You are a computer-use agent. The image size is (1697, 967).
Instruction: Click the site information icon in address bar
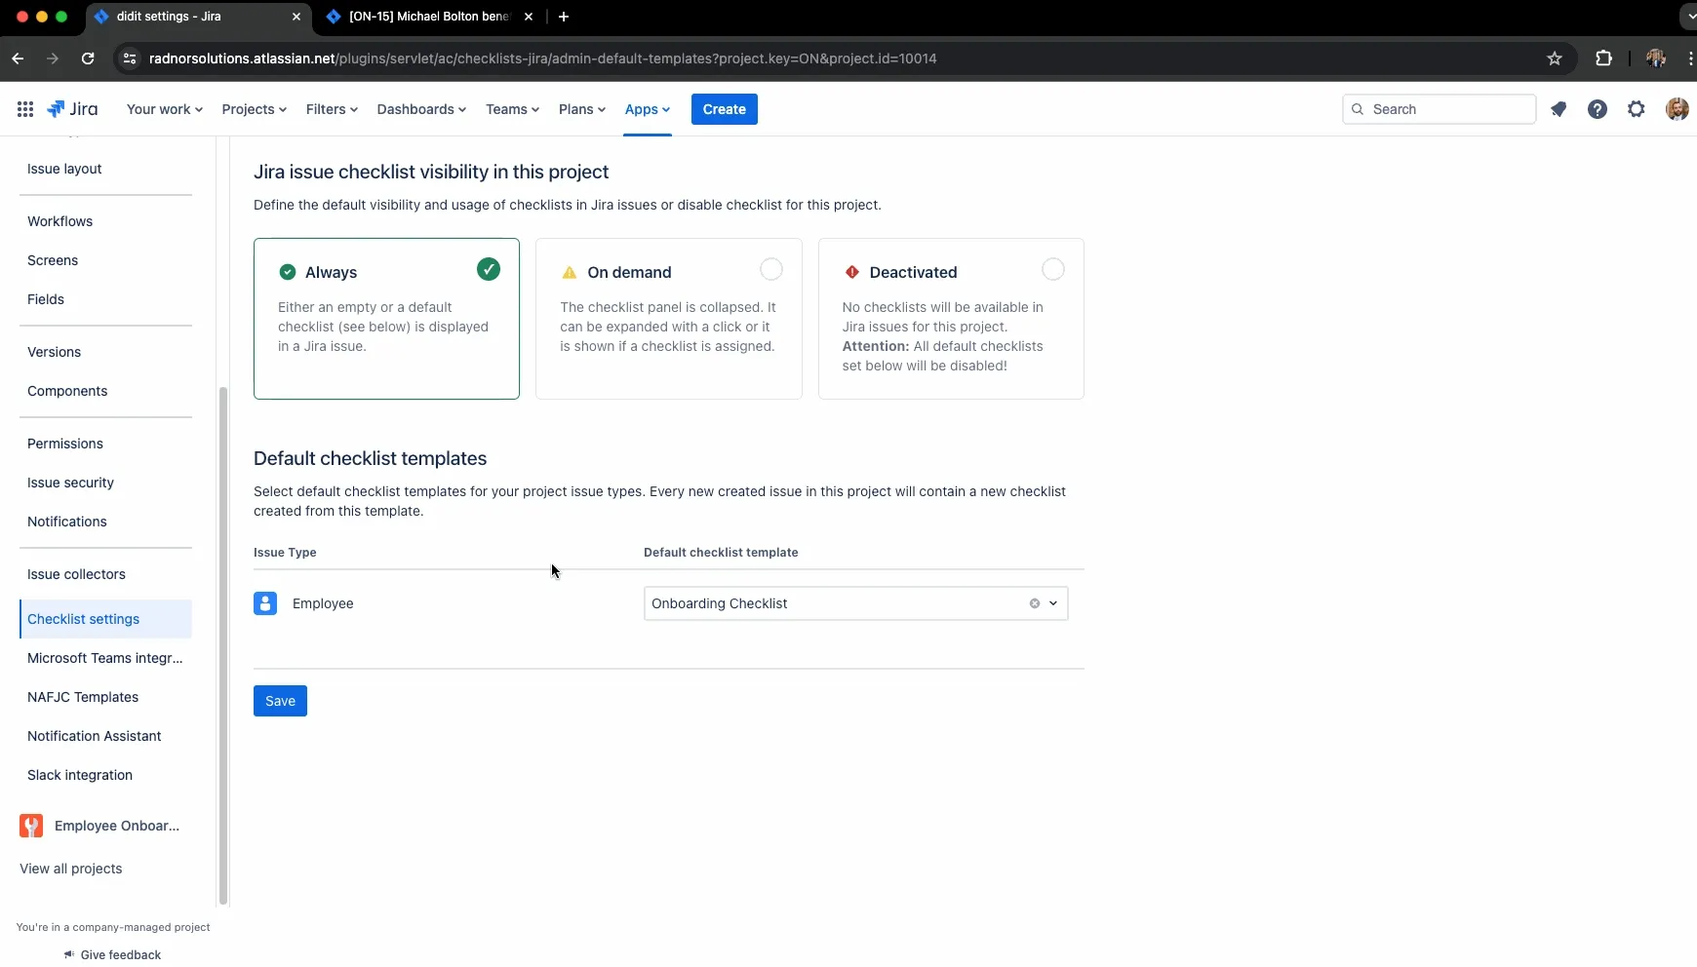point(130,58)
